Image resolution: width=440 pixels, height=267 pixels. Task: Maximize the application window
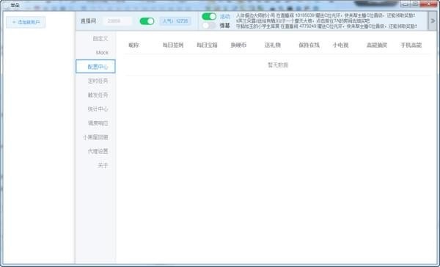coord(415,4)
